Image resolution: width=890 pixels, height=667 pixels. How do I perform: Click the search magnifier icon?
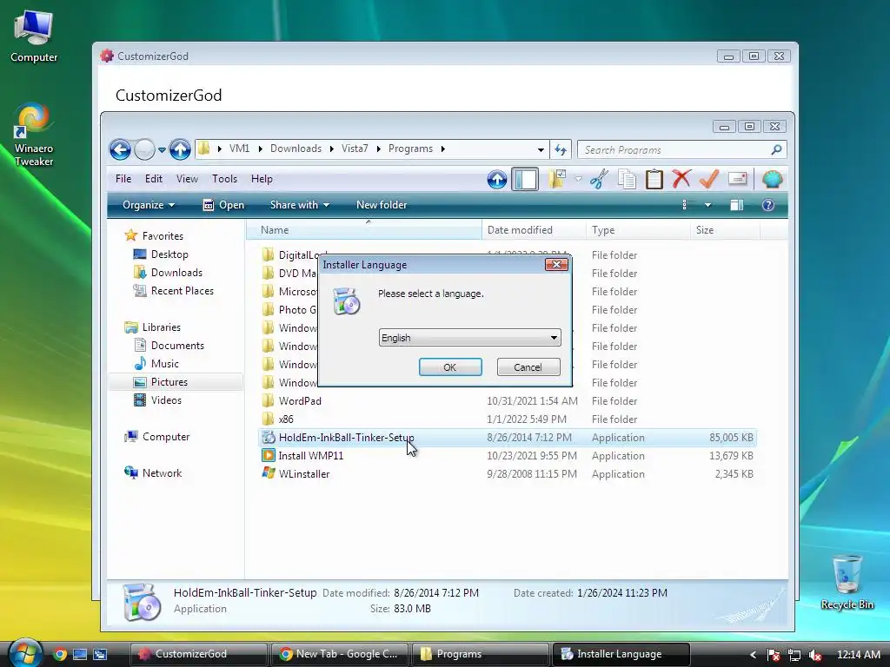776,149
